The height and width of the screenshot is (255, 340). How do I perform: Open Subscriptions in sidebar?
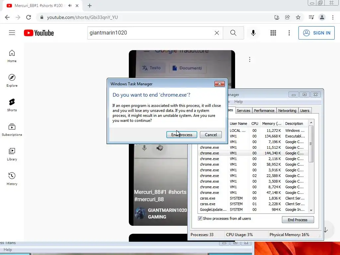click(x=12, y=130)
